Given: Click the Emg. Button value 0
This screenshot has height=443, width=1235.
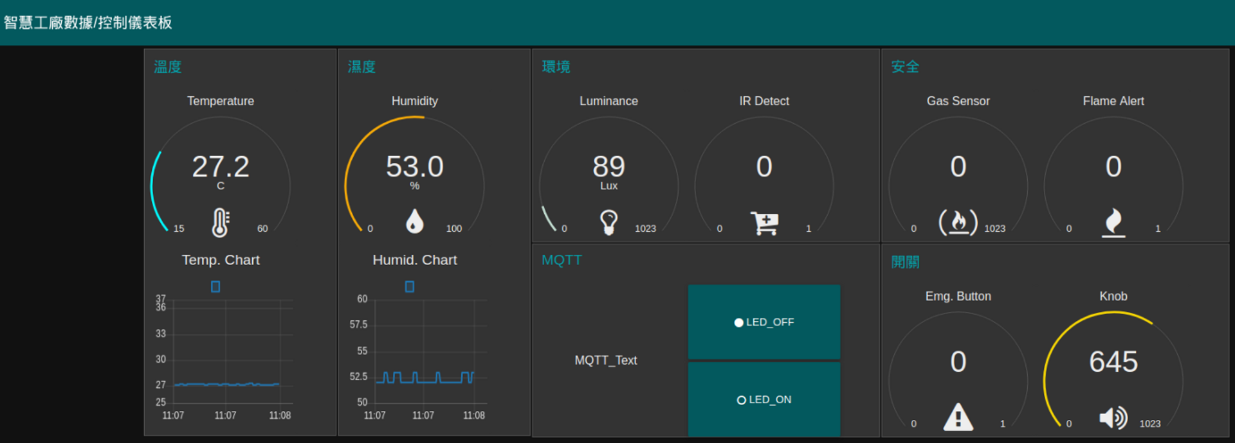Looking at the screenshot, I should coord(958,362).
